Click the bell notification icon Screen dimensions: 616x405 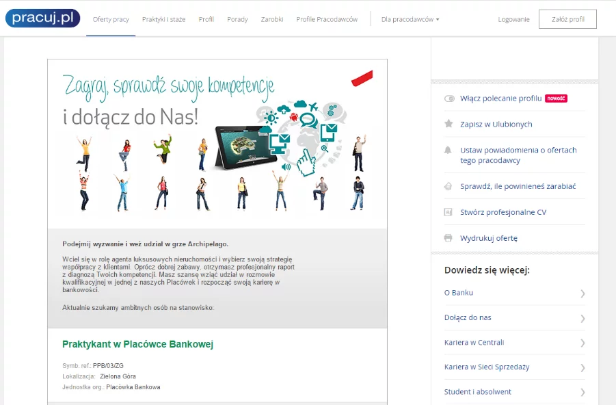[448, 150]
